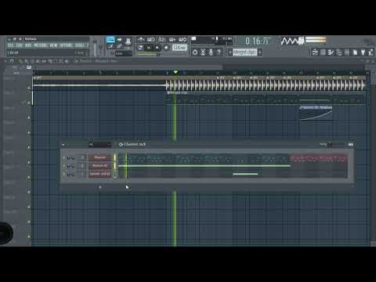The image size is (376, 282).
Task: Click the wait-for-input icon
Action: pos(151,40)
